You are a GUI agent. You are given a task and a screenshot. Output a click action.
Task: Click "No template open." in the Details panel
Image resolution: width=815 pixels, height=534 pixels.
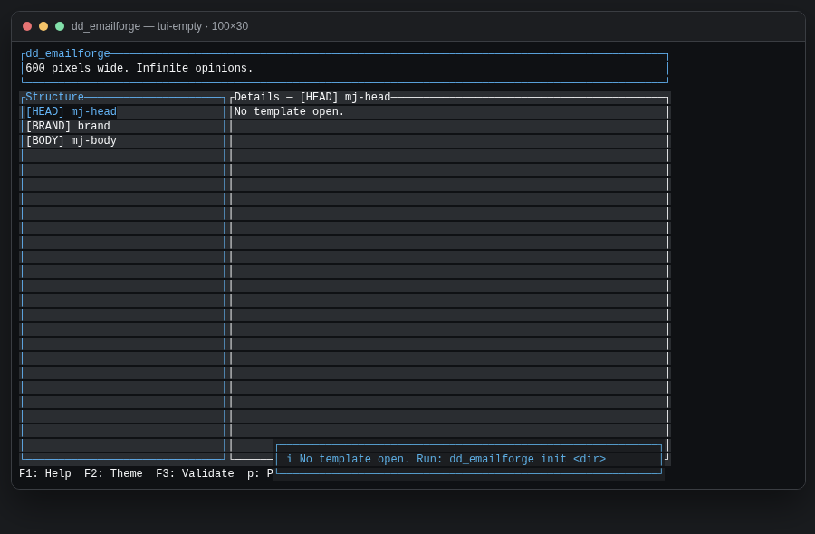[289, 111]
